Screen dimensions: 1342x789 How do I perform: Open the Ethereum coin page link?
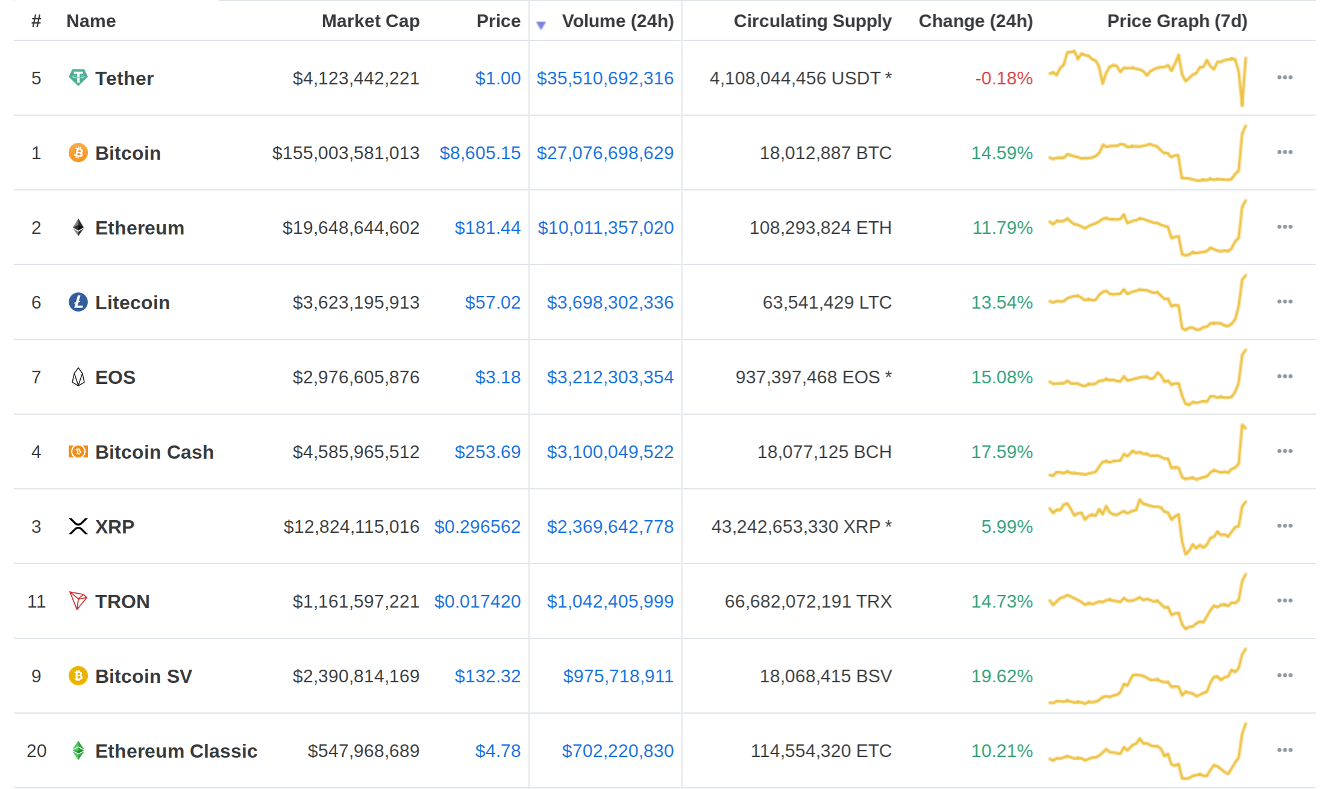(140, 228)
